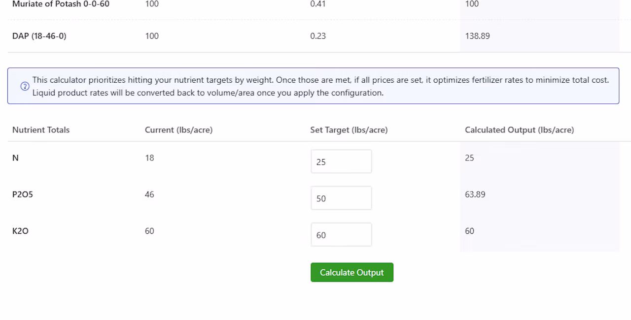Select the P2O5 set target input box

tap(341, 198)
